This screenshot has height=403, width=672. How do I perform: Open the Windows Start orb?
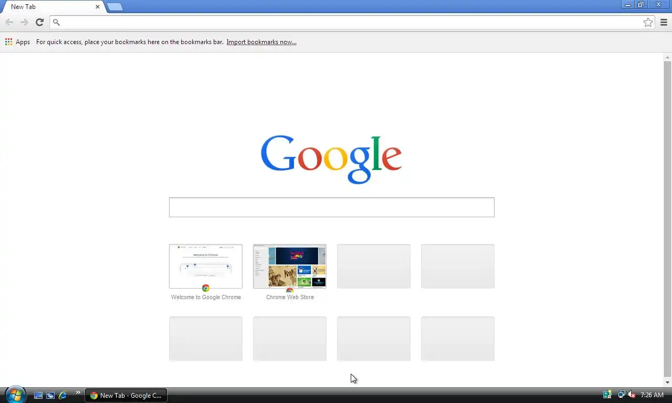[15, 395]
